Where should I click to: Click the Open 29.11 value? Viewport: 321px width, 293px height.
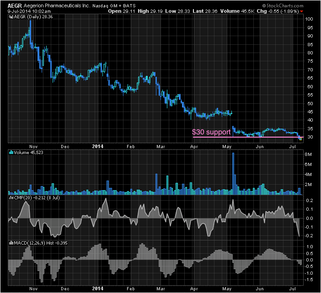pyautogui.click(x=122, y=11)
